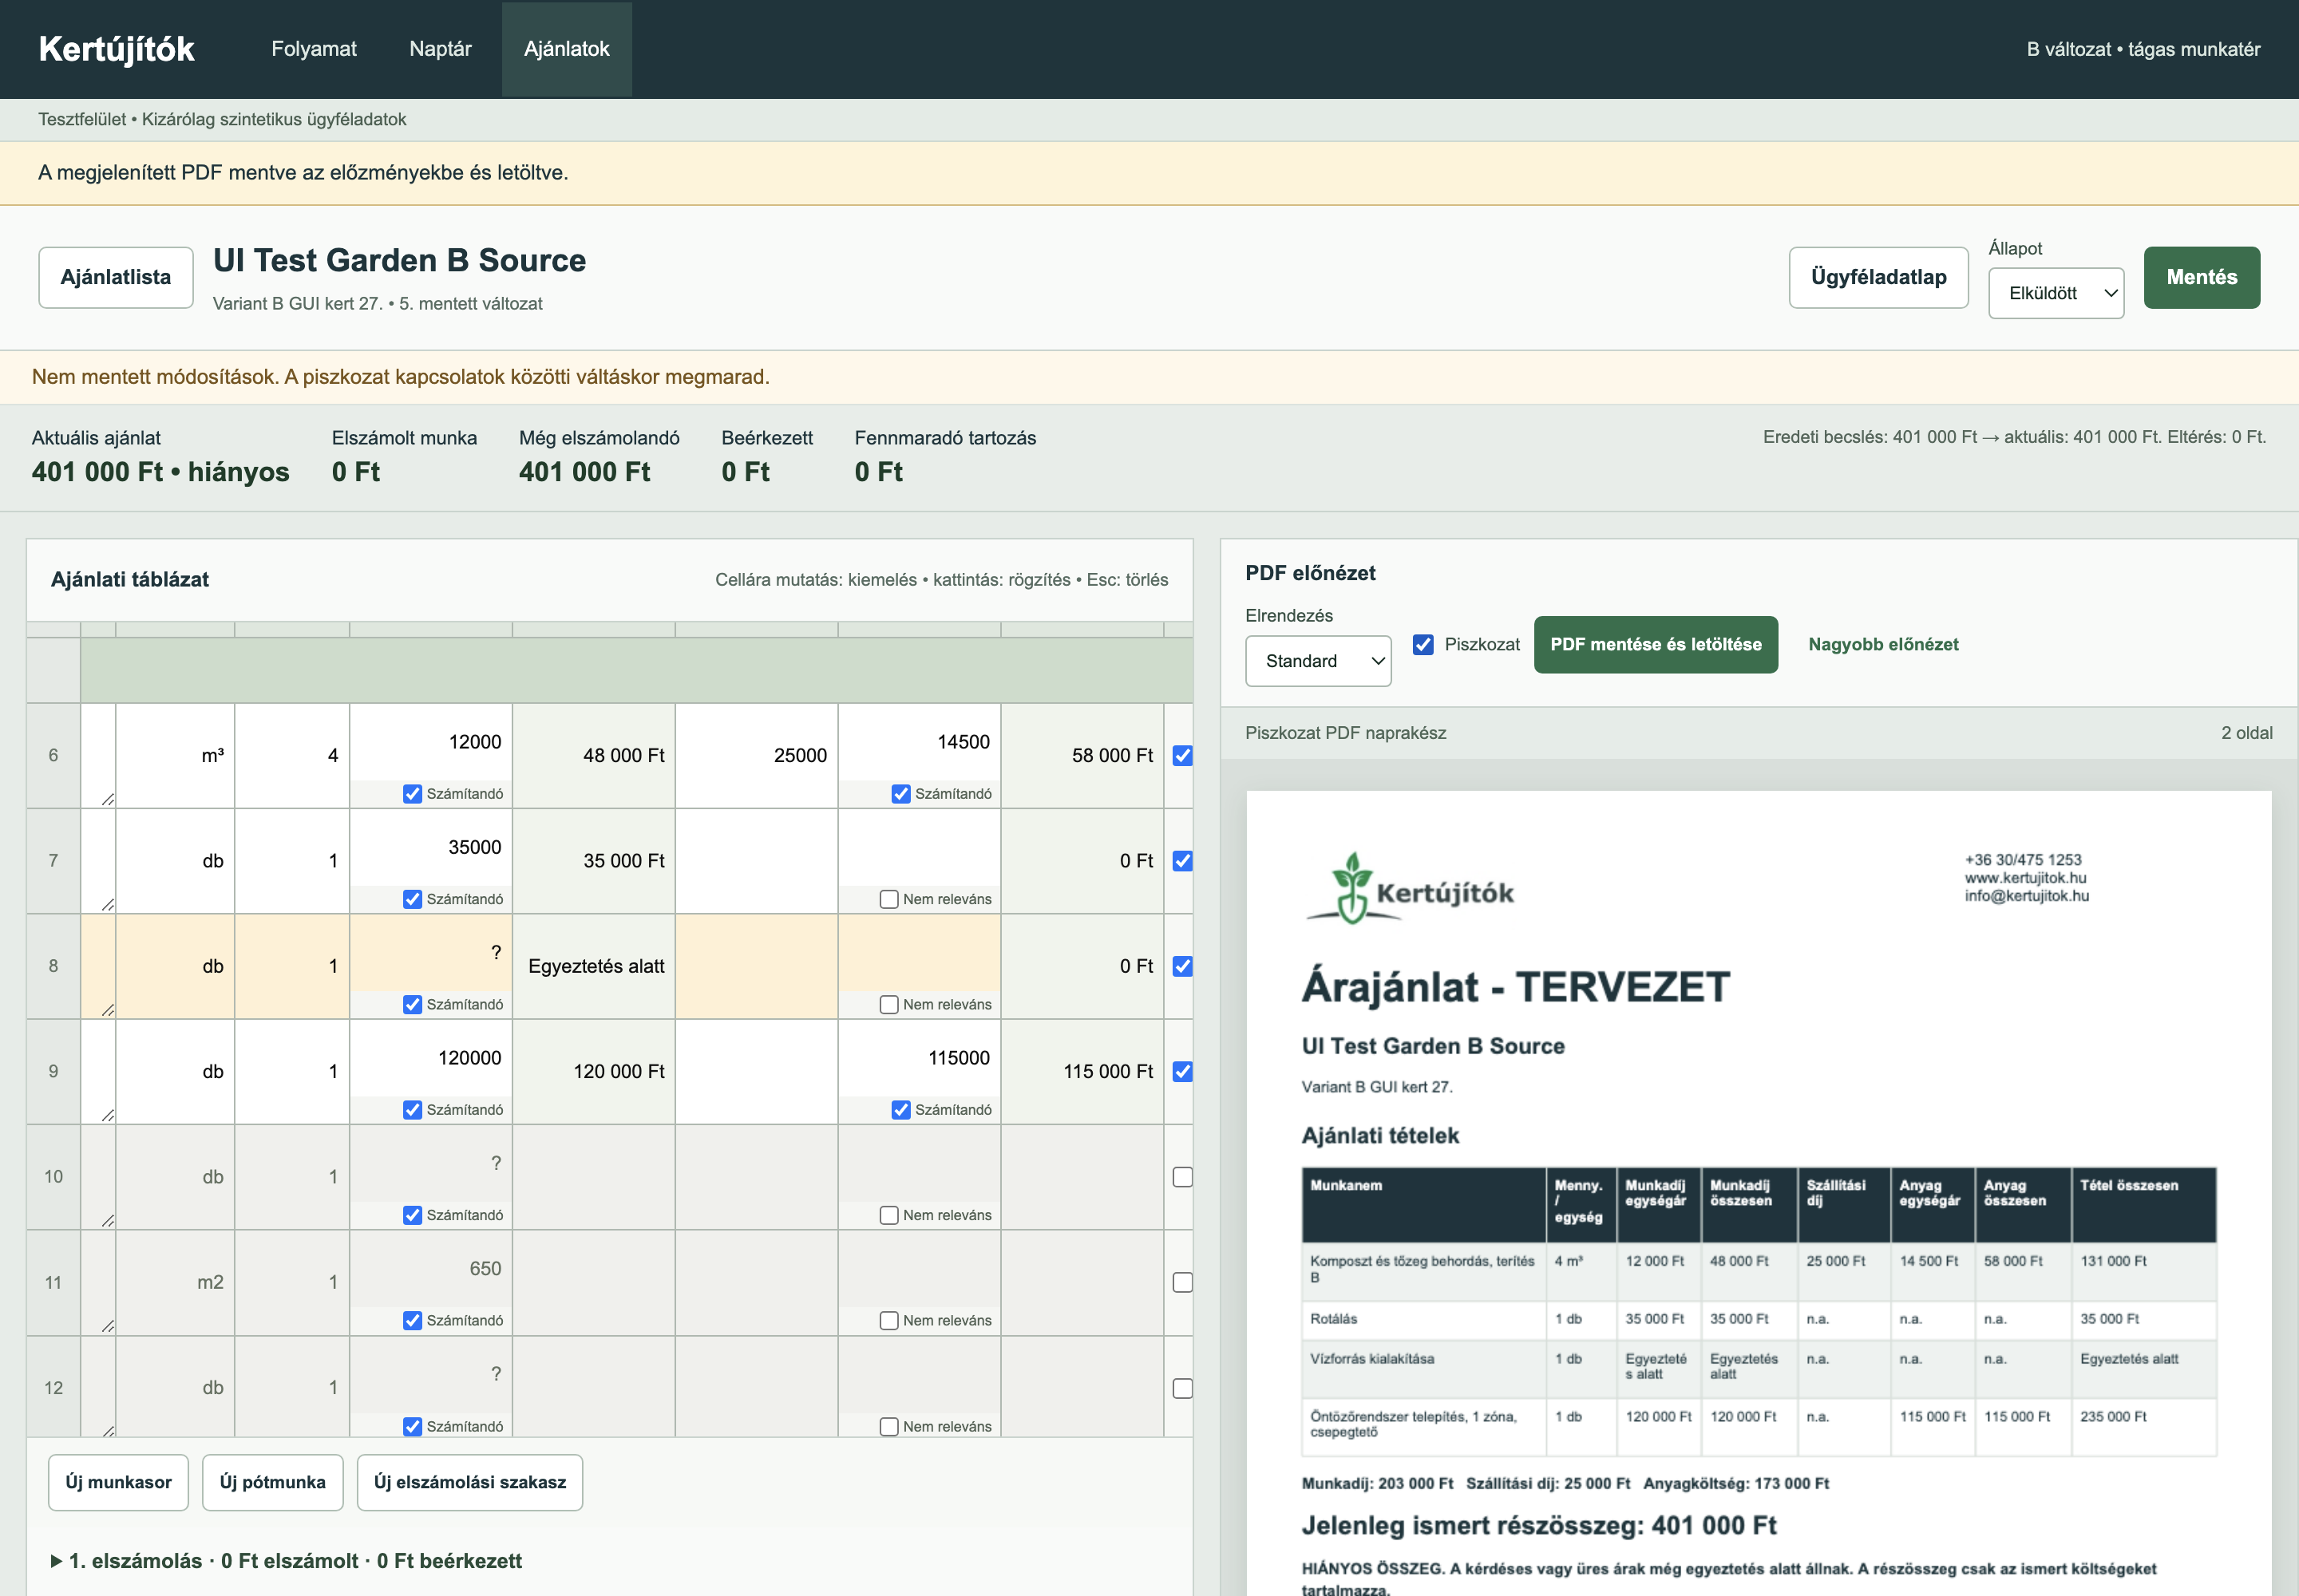
Task: Enable the row 10 include checkbox
Action: pos(1181,1177)
